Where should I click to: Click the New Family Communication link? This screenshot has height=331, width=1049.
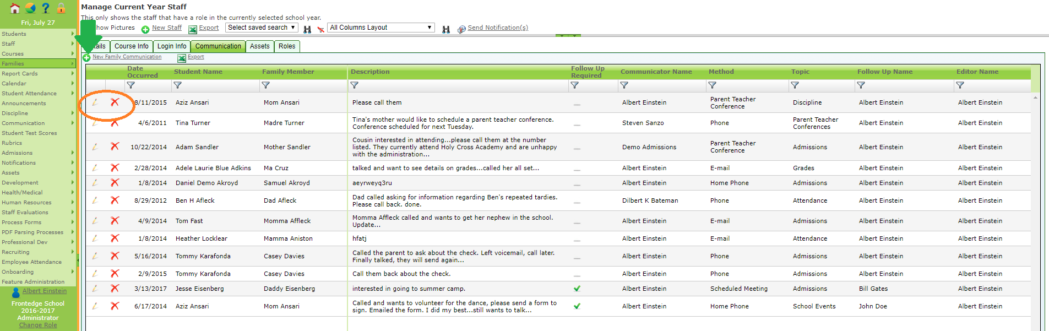coord(127,57)
